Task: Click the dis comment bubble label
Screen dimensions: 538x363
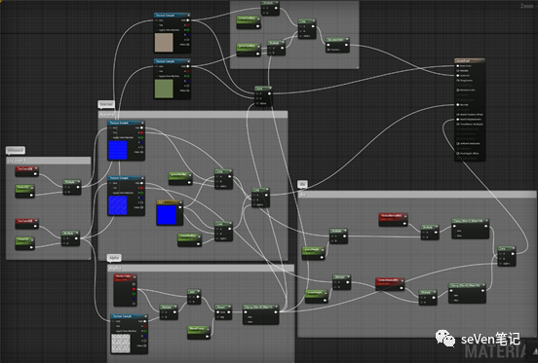Action: (302, 184)
